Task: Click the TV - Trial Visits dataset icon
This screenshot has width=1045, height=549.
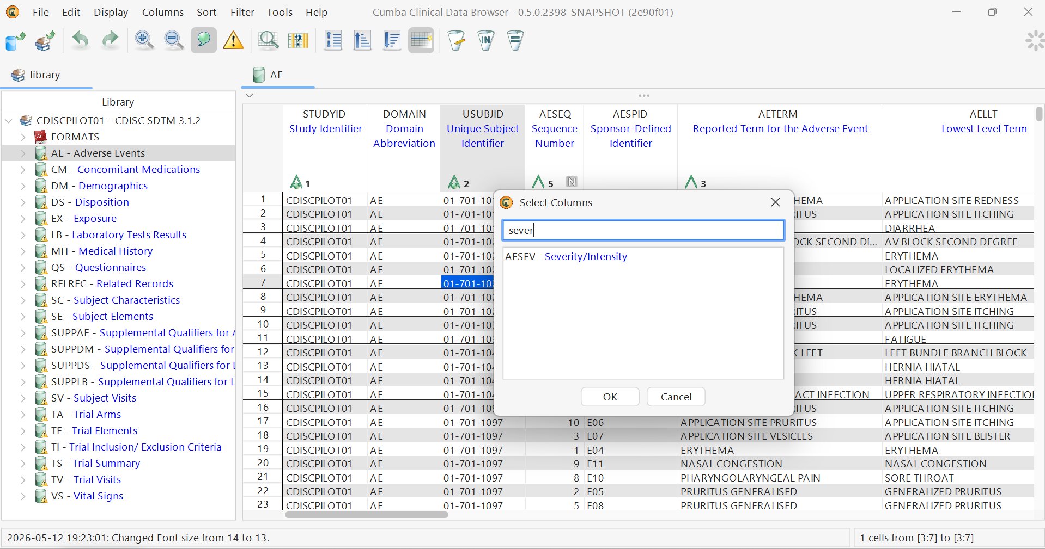Action: pyautogui.click(x=41, y=480)
